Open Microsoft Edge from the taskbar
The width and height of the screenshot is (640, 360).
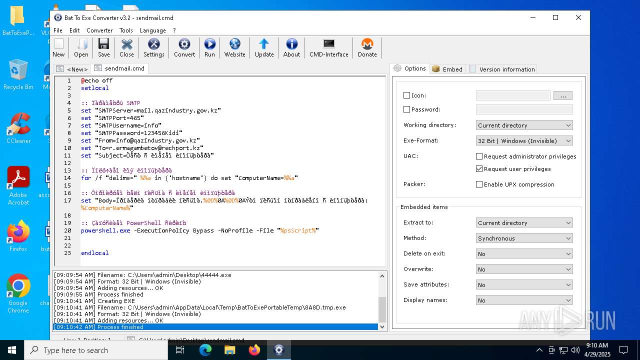pos(205,350)
